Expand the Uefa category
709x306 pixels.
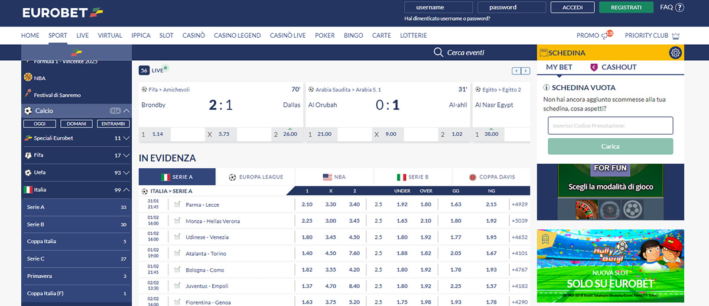(126, 172)
